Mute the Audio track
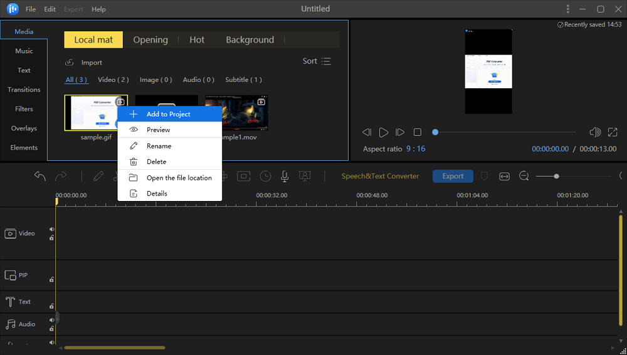The height and width of the screenshot is (355, 627). tap(52, 320)
